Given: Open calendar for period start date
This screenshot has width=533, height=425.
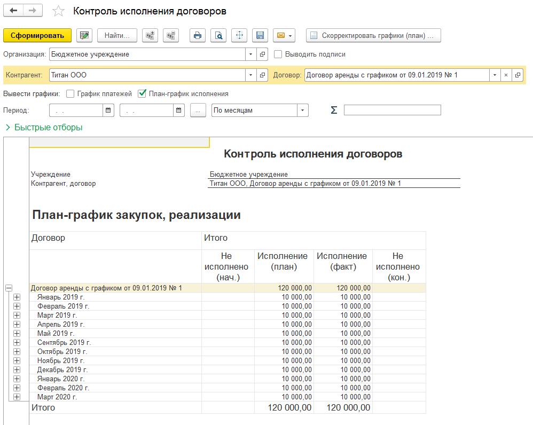Looking at the screenshot, I should (109, 111).
